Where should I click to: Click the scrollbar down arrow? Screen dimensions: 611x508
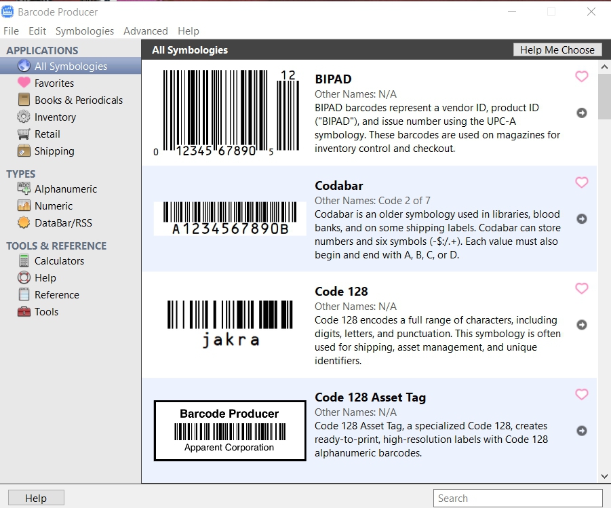[x=604, y=476]
